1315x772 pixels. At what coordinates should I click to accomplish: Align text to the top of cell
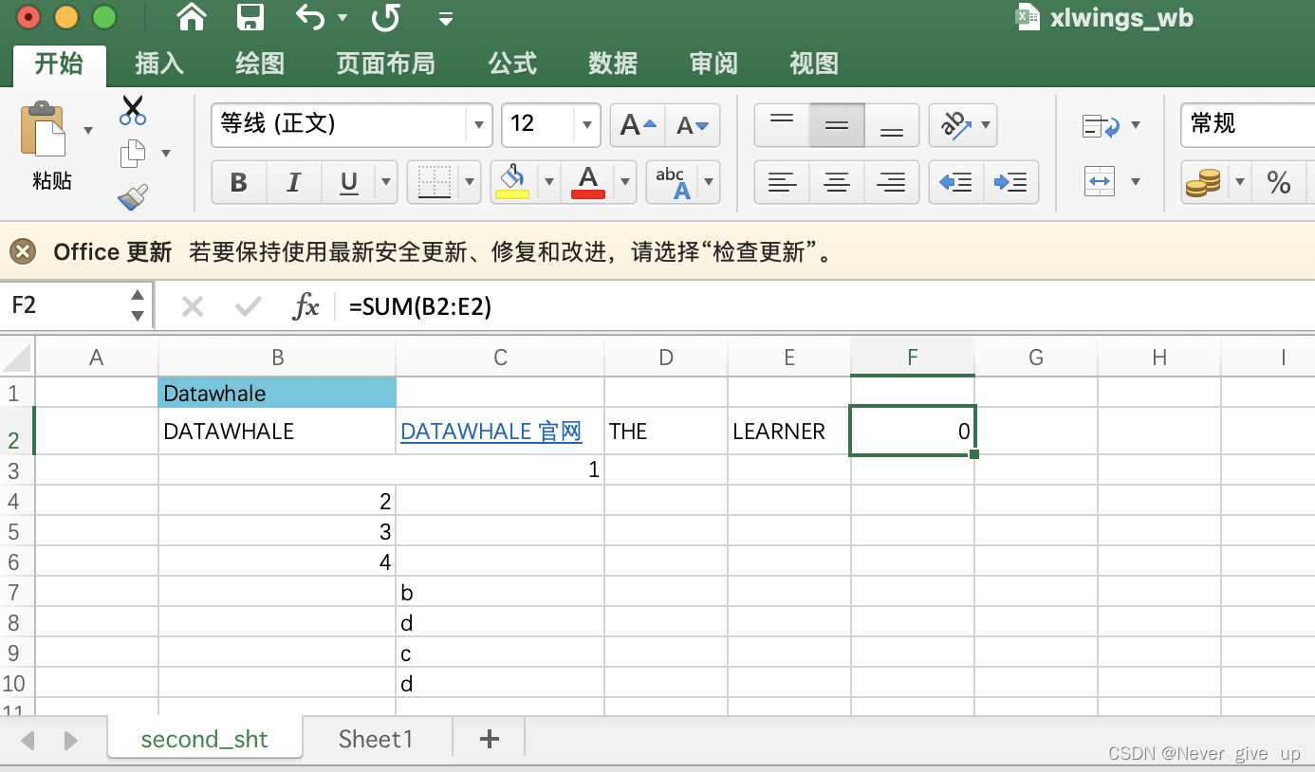782,125
